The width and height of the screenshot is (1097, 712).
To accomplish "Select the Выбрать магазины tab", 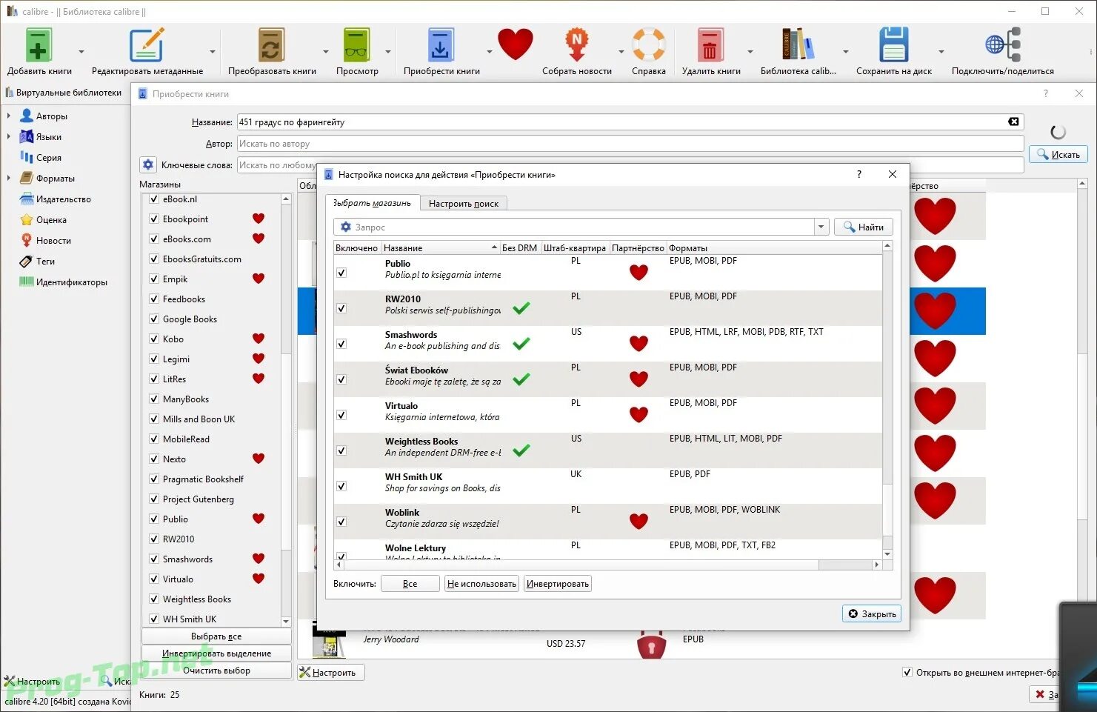I will [x=372, y=202].
